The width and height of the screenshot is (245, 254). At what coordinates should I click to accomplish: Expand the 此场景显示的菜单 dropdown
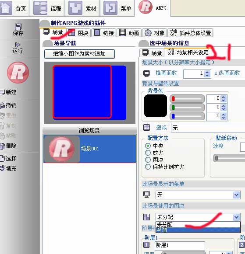coord(236,195)
